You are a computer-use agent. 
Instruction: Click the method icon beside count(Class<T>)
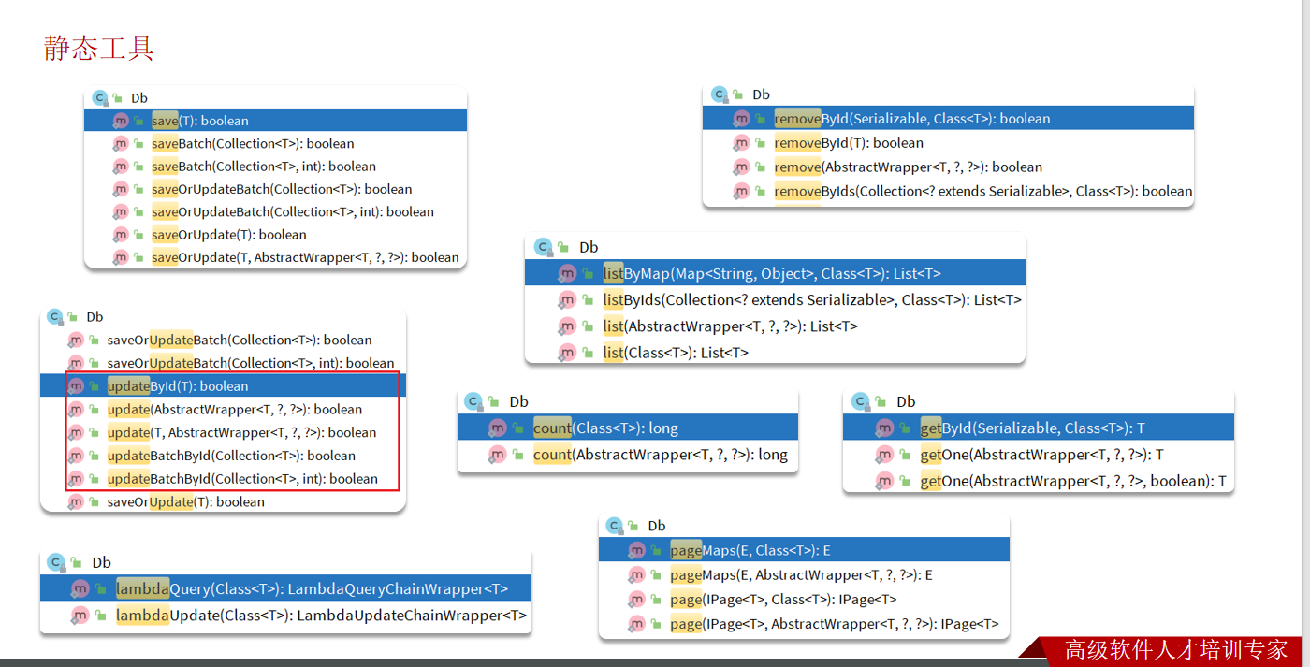point(497,428)
